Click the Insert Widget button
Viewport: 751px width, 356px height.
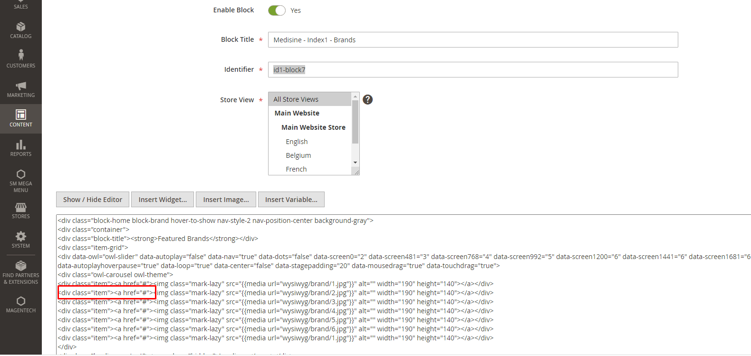coord(163,200)
